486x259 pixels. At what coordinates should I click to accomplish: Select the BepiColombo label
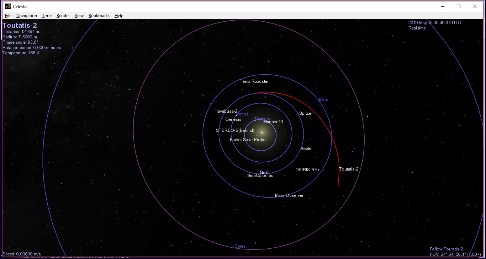[x=260, y=176]
